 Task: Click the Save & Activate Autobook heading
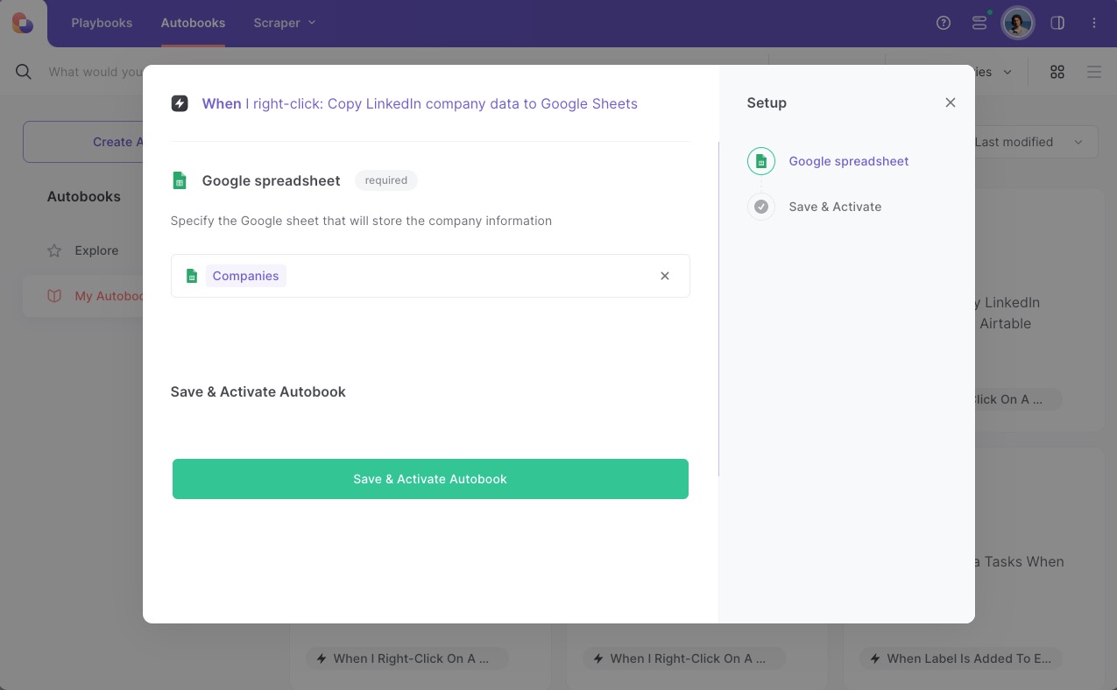258,391
